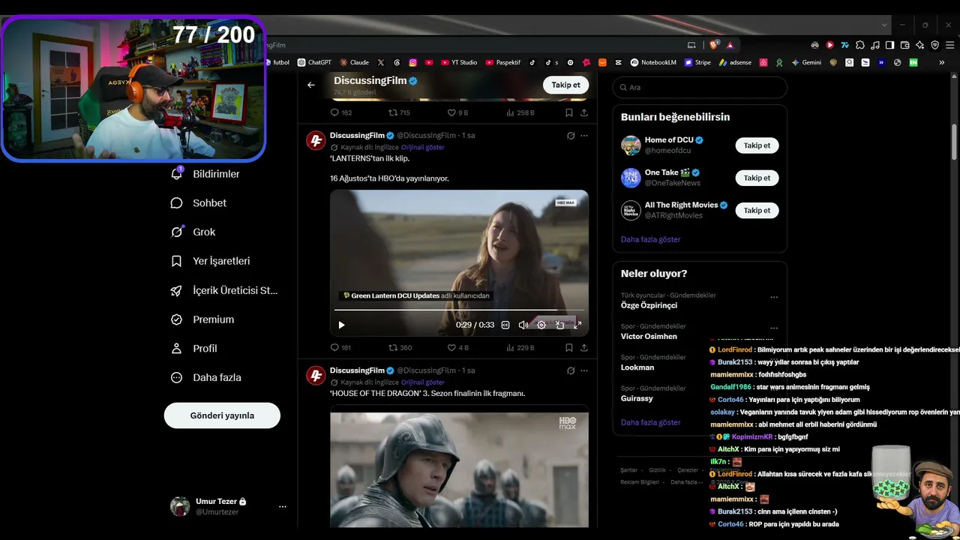This screenshot has width=960, height=540.
Task: Open the futbol bookmark
Action: (277, 62)
